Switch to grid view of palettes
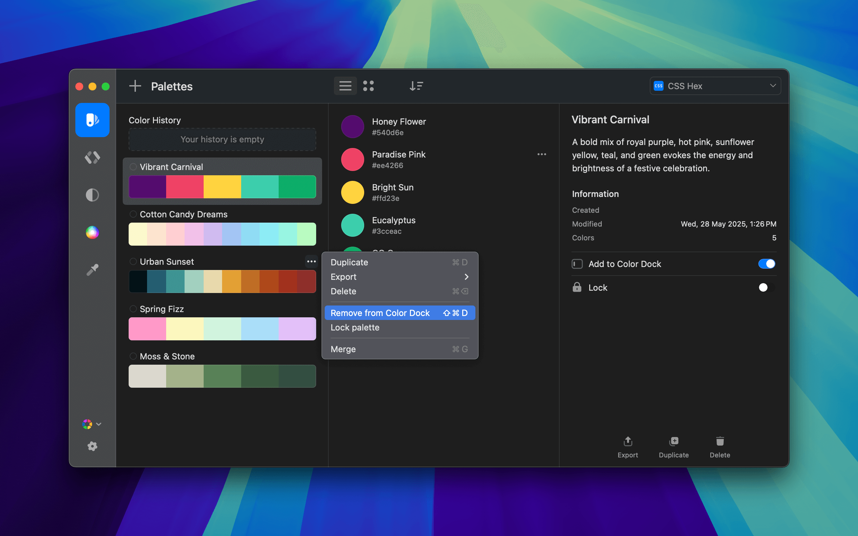 (369, 86)
